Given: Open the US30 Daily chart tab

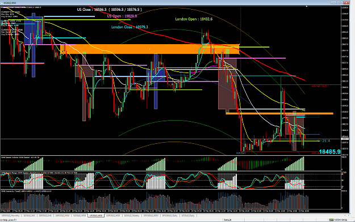Looking at the screenshot, I should point(188,216).
